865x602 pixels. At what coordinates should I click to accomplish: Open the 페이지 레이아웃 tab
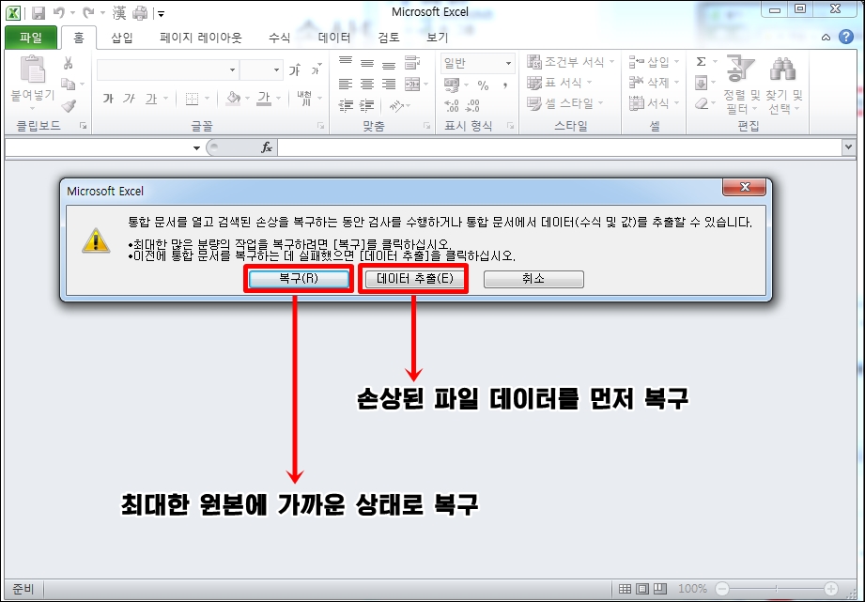click(201, 38)
